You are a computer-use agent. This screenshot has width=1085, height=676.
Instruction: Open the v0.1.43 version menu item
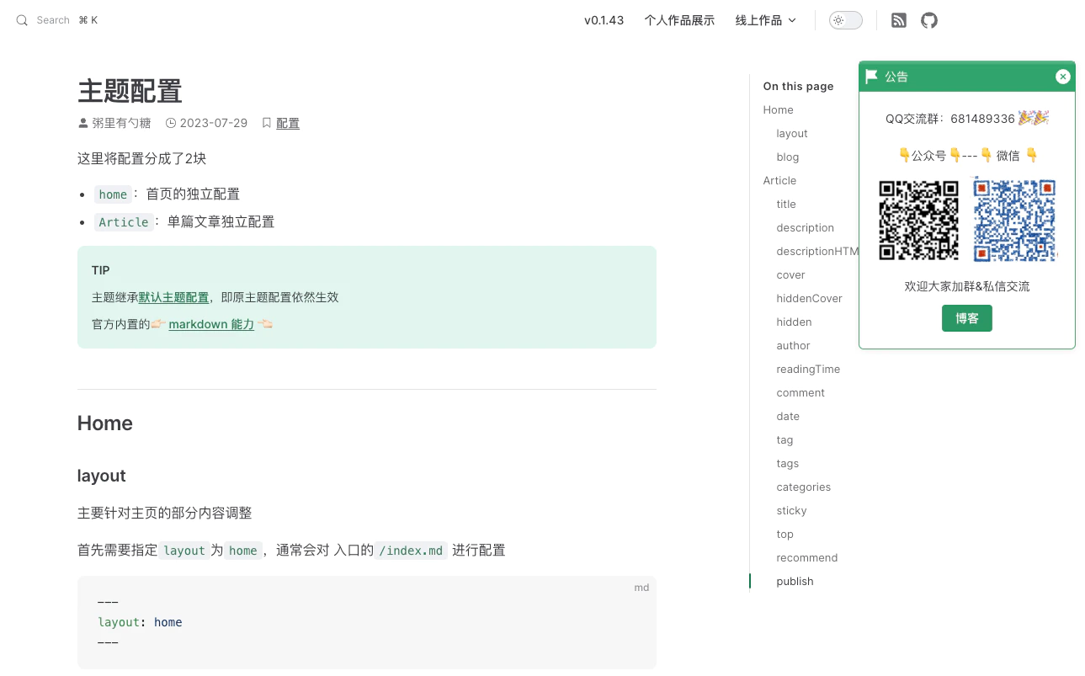[604, 20]
